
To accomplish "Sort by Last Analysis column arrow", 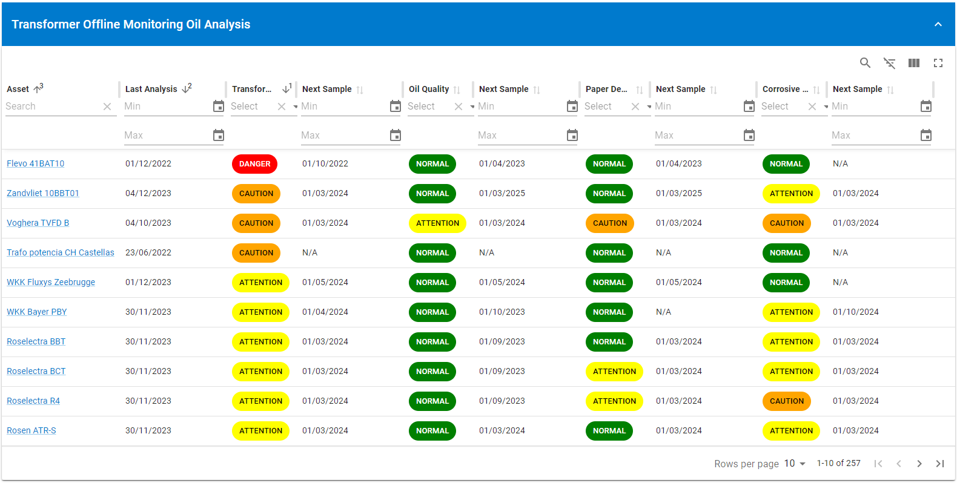I will 186,88.
